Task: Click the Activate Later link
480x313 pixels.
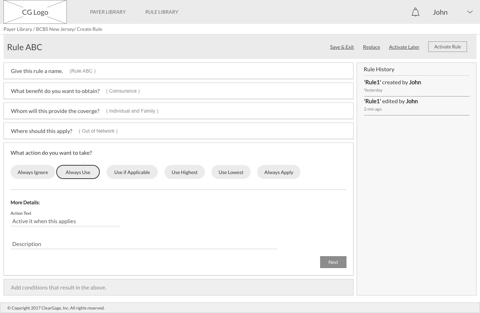Action: pos(404,47)
